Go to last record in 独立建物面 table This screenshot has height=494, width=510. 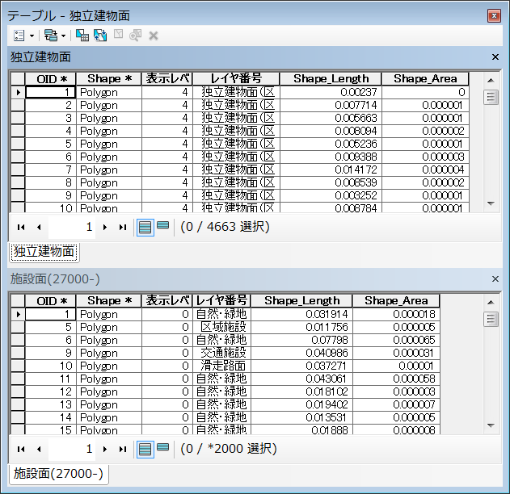pos(123,228)
